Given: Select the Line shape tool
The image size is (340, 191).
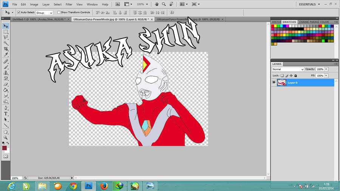Looking at the screenshot, I should click(6, 125).
